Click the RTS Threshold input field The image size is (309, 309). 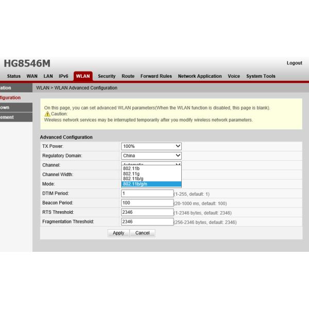pyautogui.click(x=147, y=212)
